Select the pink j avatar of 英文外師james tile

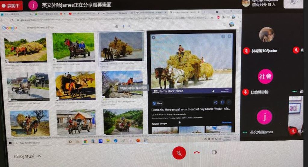coord(264,117)
